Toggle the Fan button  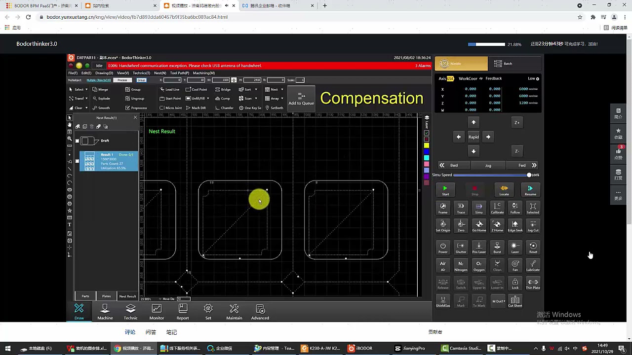pos(515,265)
